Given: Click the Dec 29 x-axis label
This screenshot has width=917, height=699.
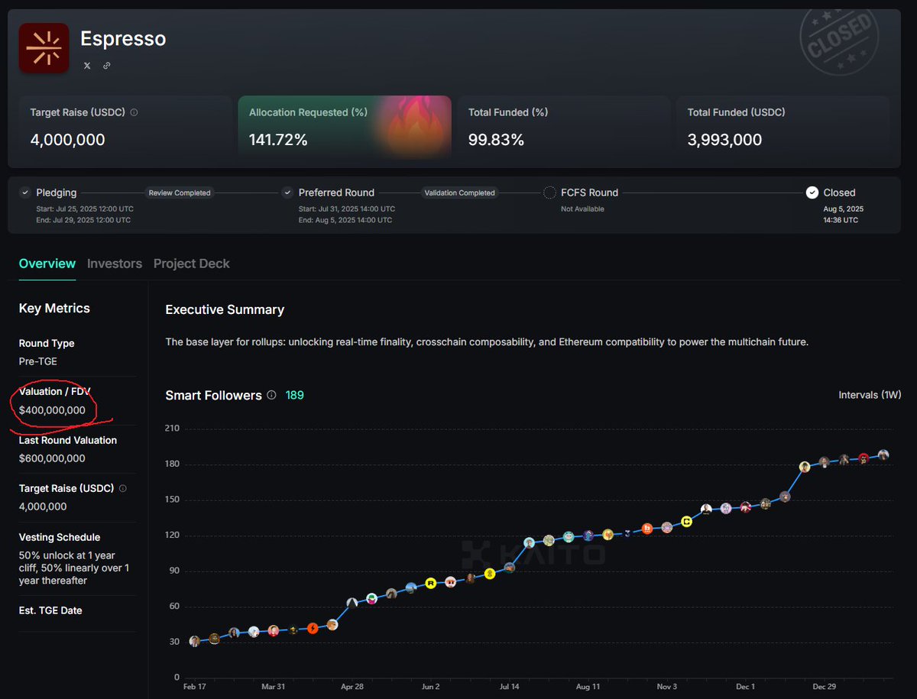Looking at the screenshot, I should pyautogui.click(x=824, y=687).
